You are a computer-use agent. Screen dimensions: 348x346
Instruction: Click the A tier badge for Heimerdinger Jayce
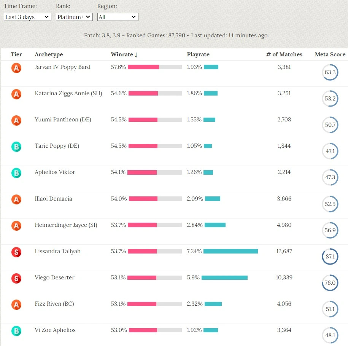(16, 226)
